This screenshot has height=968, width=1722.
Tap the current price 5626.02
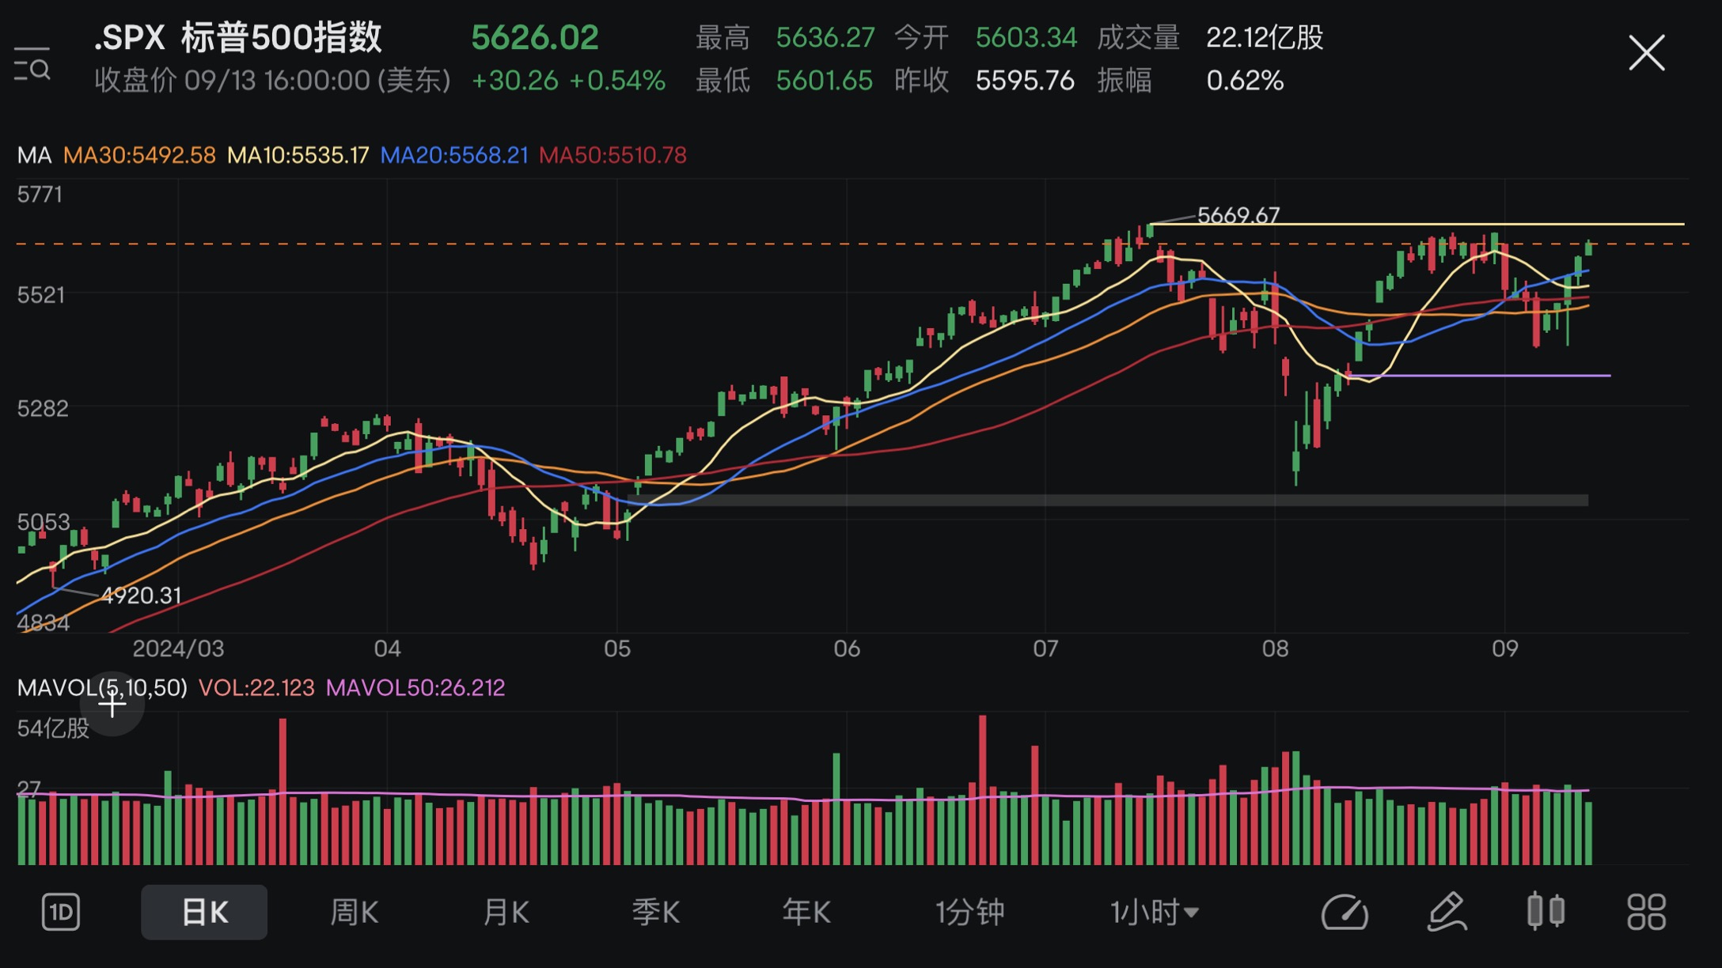click(535, 38)
